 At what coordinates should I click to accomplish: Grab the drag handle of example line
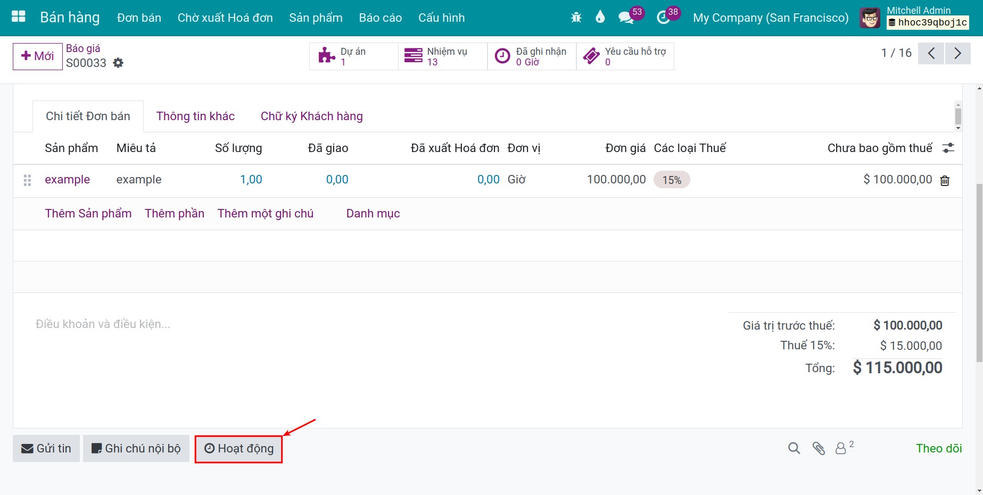click(28, 180)
